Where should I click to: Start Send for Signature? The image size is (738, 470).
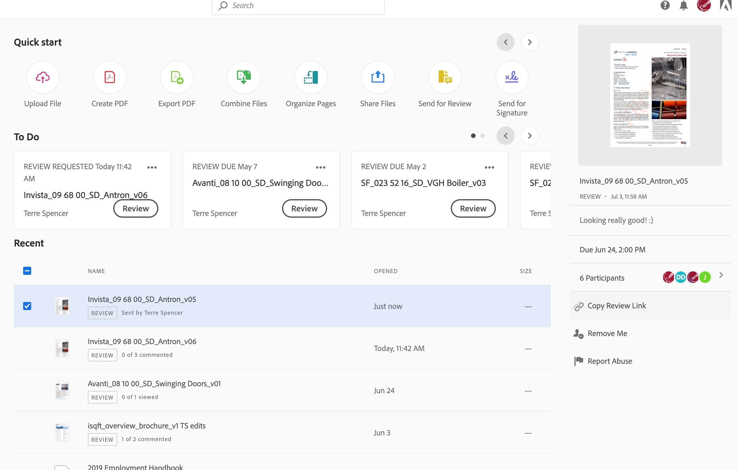[511, 77]
